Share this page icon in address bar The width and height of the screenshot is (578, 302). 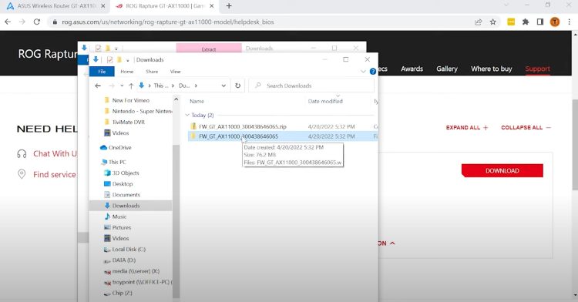pos(478,22)
